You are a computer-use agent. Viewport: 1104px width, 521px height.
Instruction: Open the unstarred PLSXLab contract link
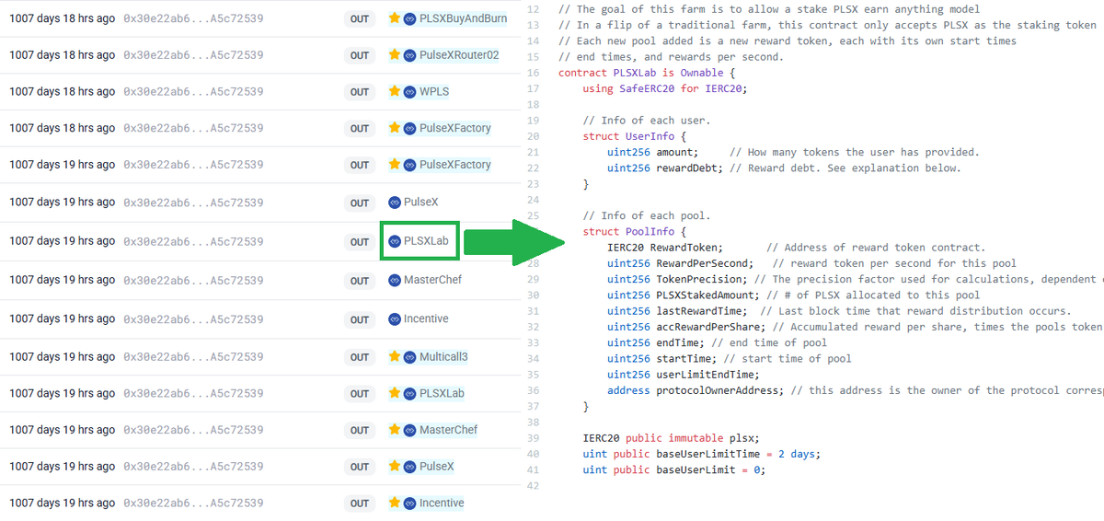pos(426,241)
